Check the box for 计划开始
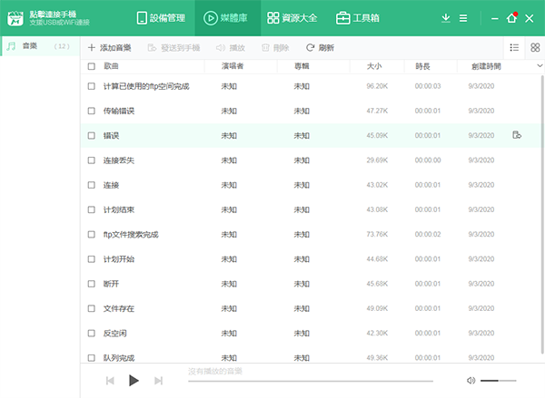 pos(92,259)
